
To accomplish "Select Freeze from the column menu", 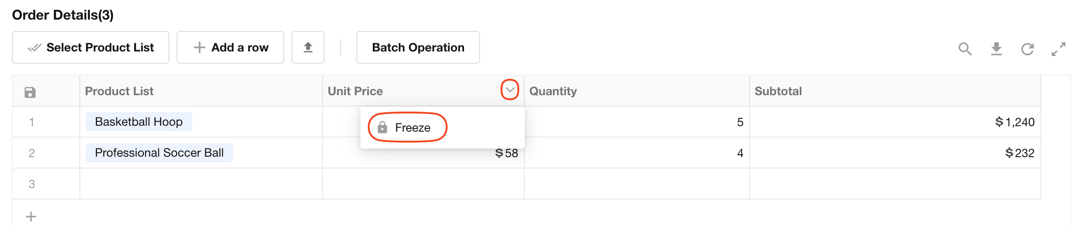I will pos(412,128).
